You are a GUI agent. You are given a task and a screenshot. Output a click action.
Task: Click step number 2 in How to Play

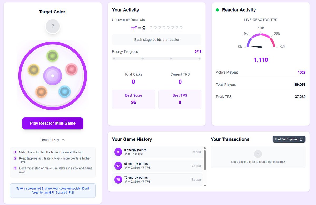point(15,158)
